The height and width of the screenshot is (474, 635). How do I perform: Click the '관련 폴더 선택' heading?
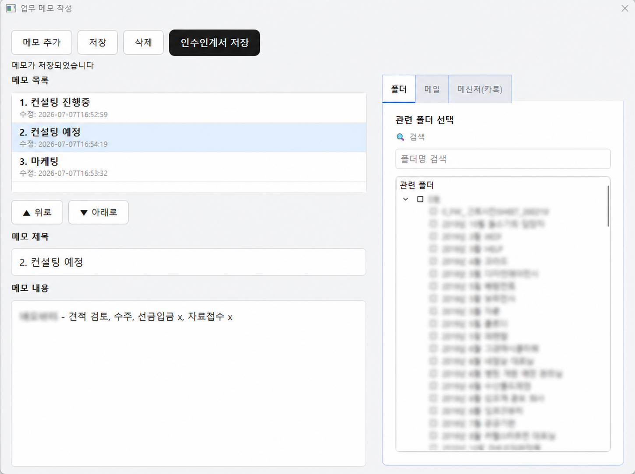point(425,120)
